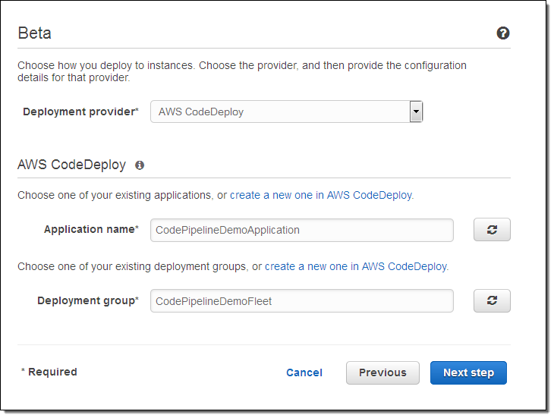Image resolution: width=554 pixels, height=418 pixels.
Task: Focus the CodePipelineDemoFleet deployment group field
Action: pos(301,301)
